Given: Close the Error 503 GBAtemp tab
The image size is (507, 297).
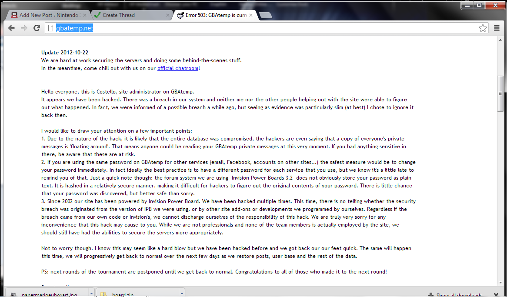Looking at the screenshot, I should 251,15.
